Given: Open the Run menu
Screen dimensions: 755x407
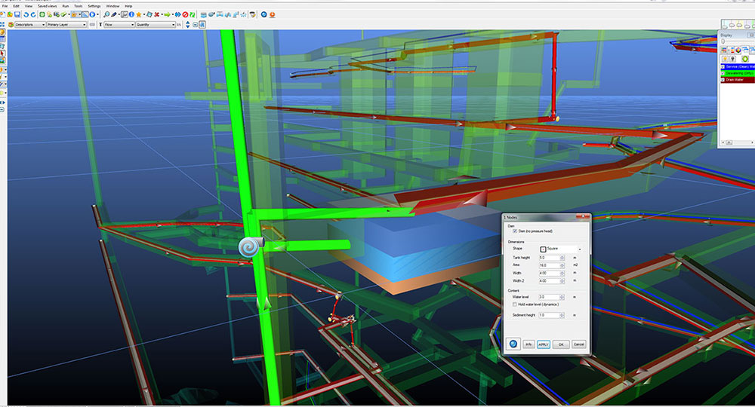Looking at the screenshot, I should point(66,6).
